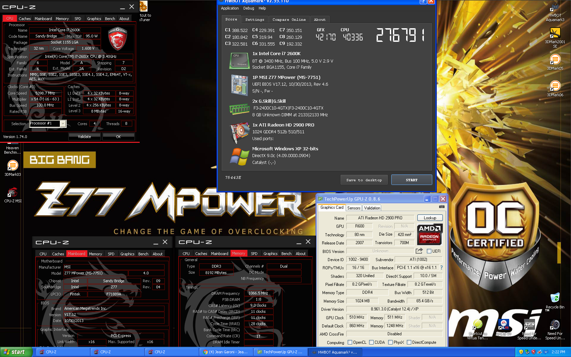Click the Bus Interface question mark in GPU-Z
The image size is (571, 357).
[442, 268]
